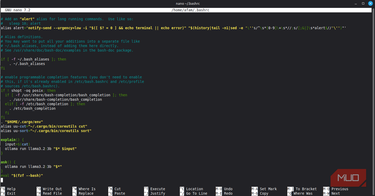This screenshot has width=375, height=196.
Task: Close the nano terminal window
Action: [x=370, y=3]
